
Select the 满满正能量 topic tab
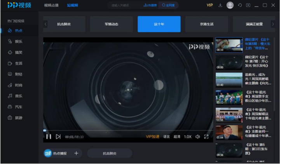254,24
